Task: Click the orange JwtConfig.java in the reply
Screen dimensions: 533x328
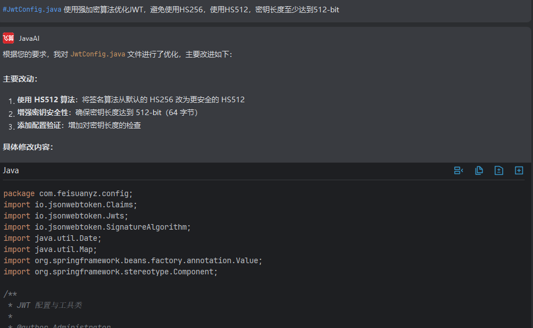Action: (97, 54)
